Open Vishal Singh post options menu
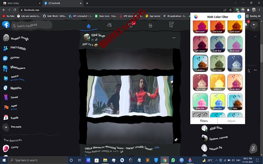This screenshot has width=263, height=164. (x=174, y=38)
